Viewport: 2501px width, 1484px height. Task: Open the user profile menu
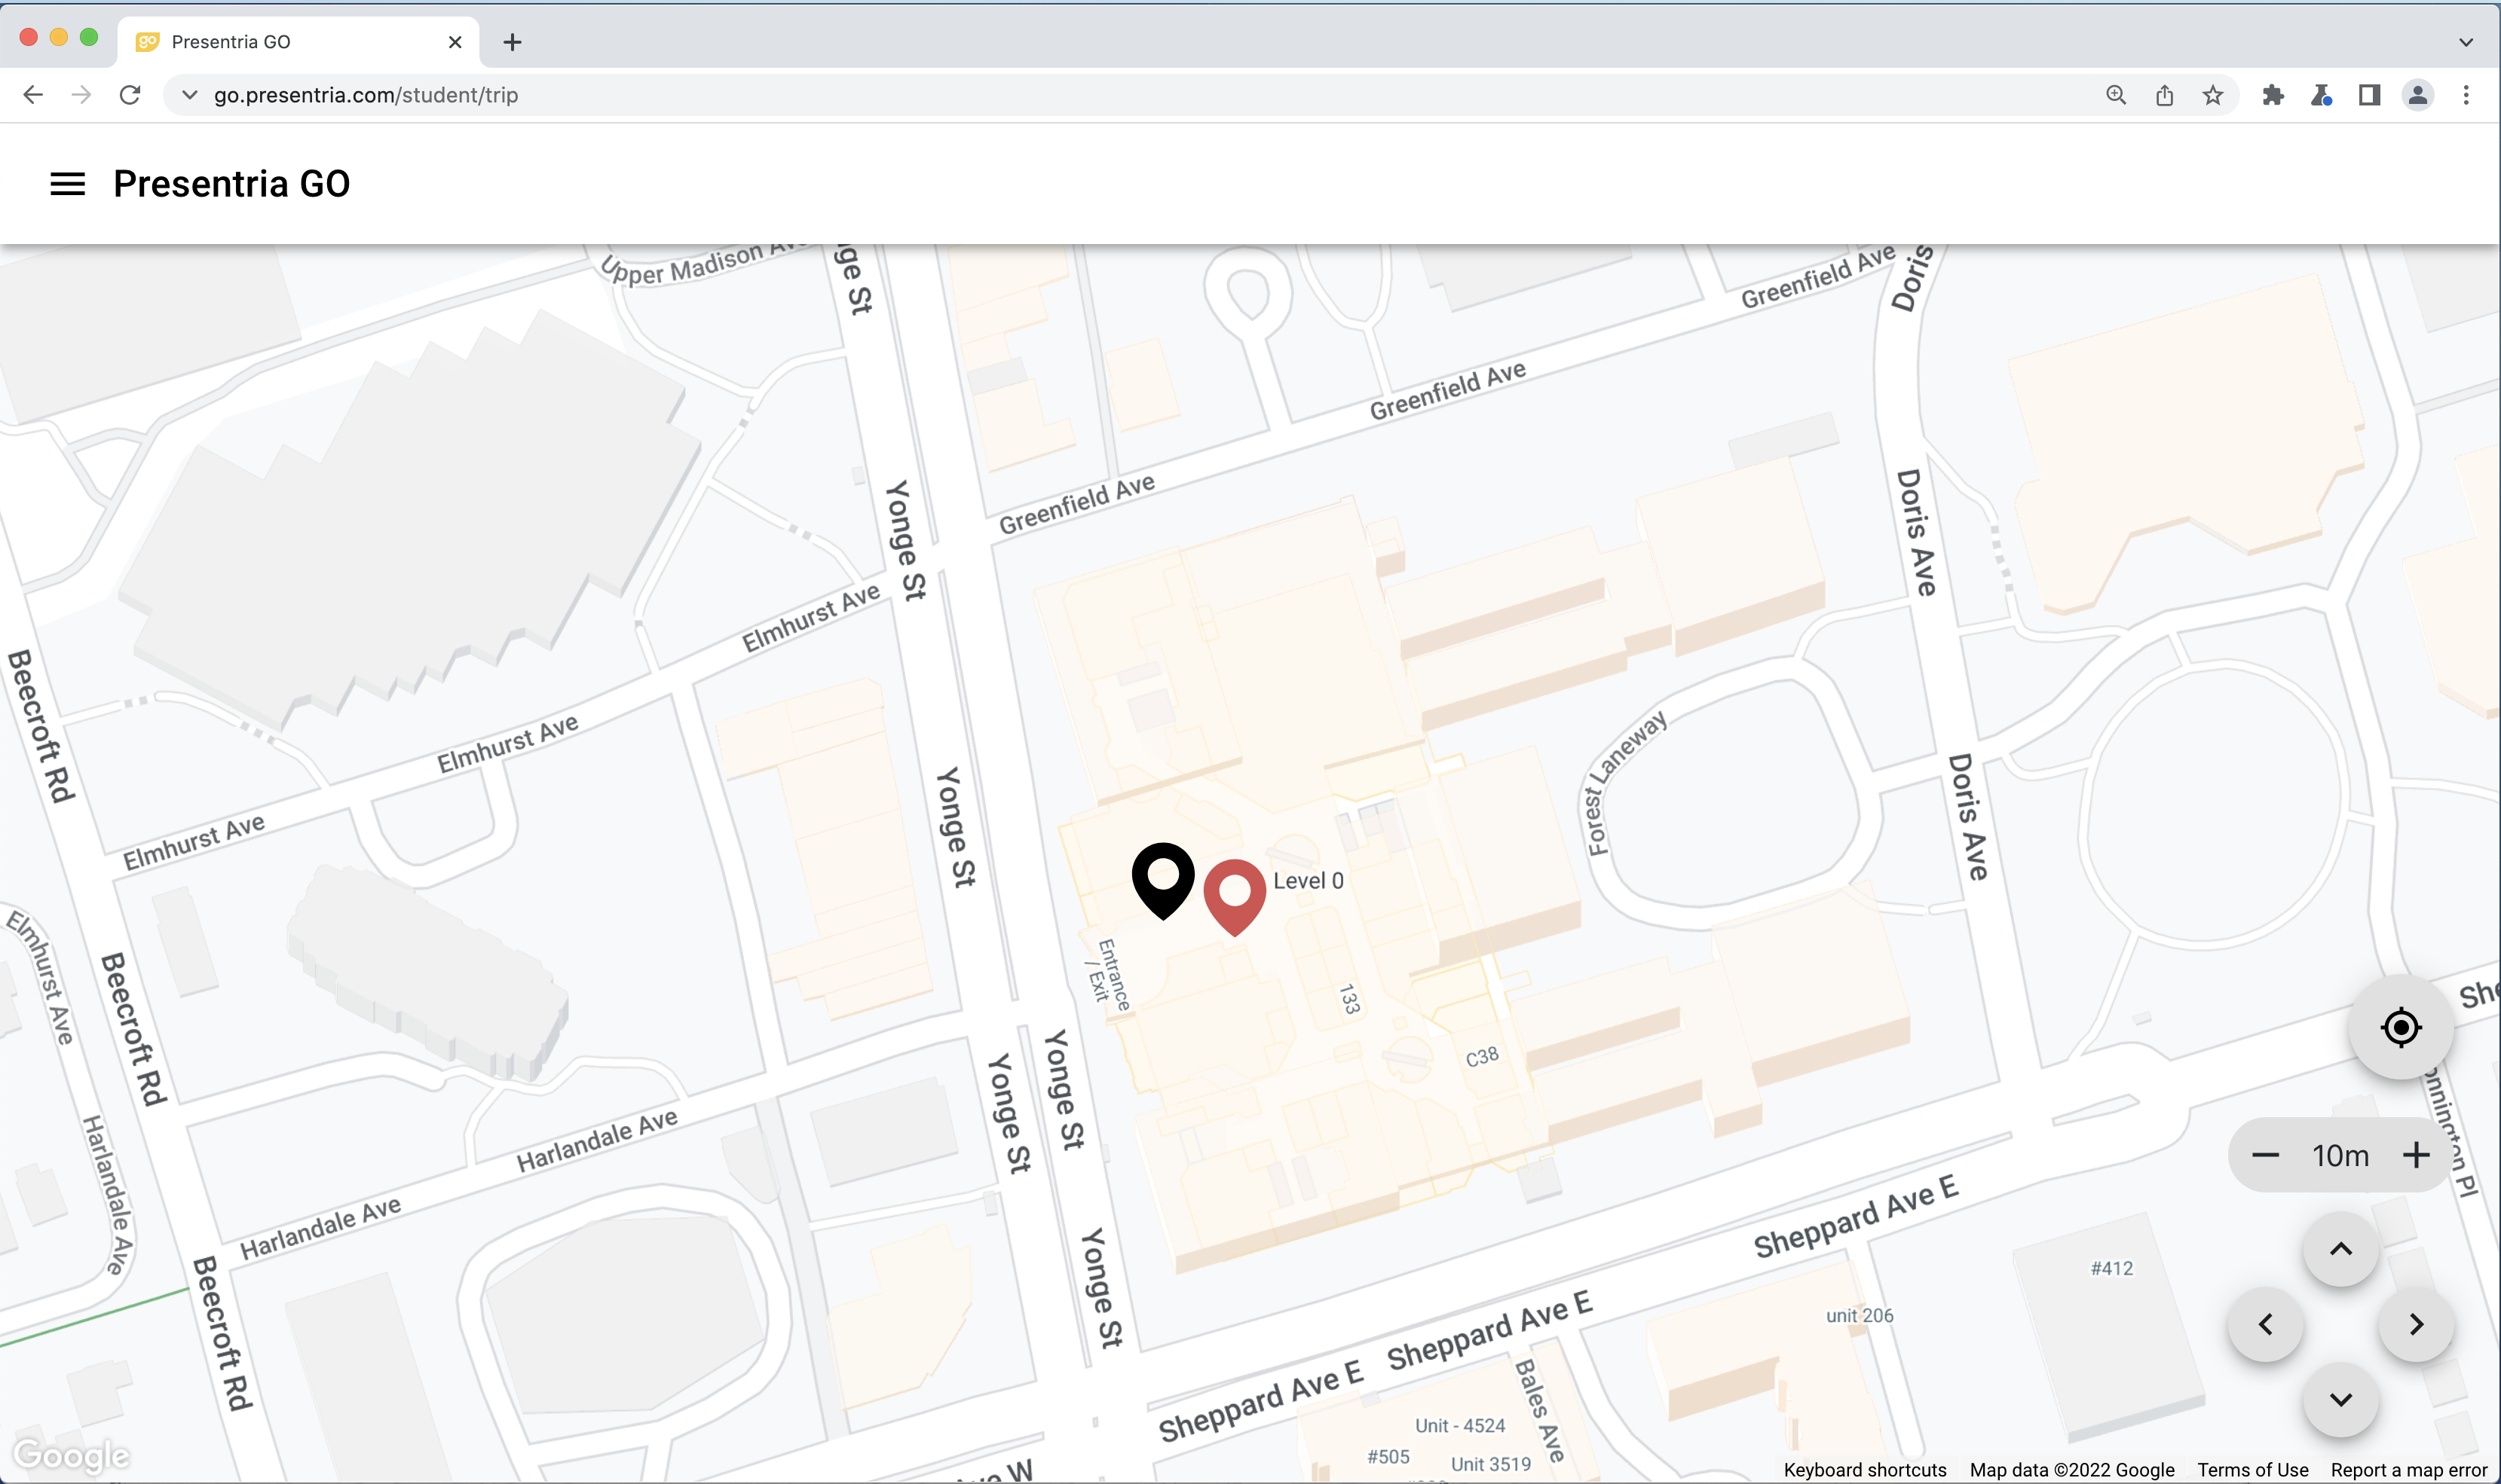[2417, 95]
